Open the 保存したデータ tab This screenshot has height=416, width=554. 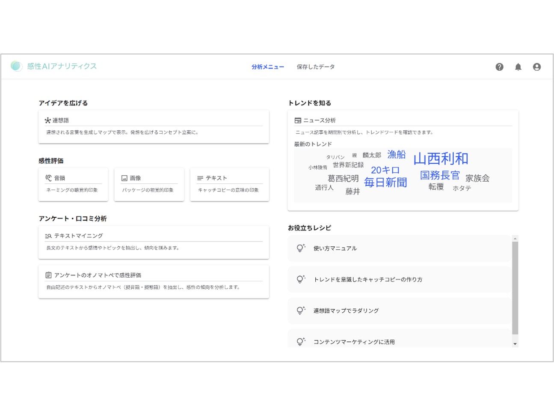point(316,67)
